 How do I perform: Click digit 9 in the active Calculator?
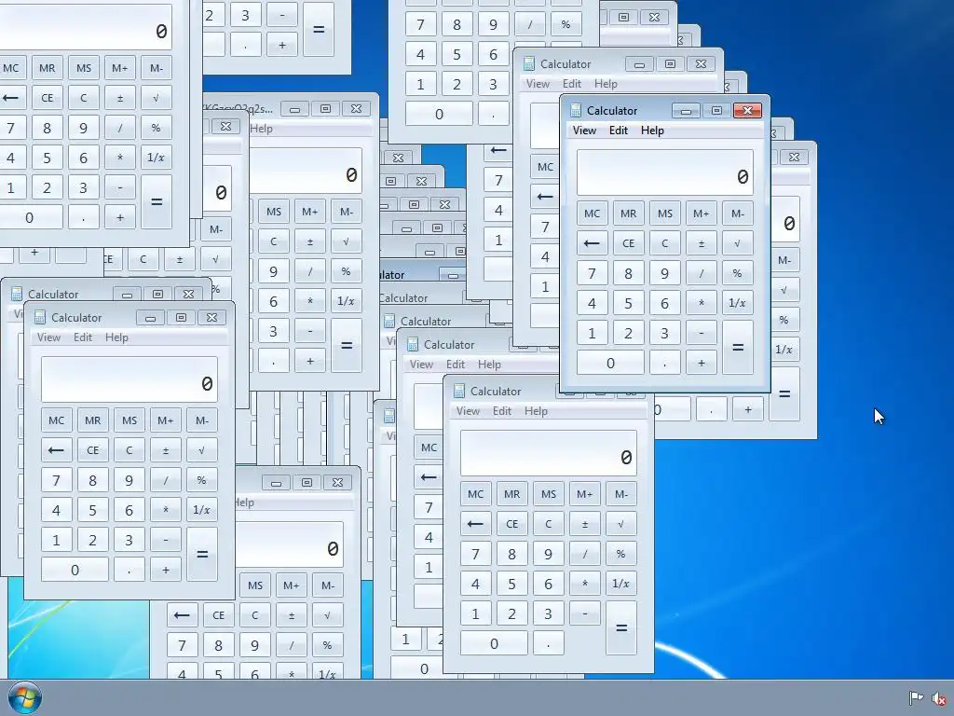665,273
